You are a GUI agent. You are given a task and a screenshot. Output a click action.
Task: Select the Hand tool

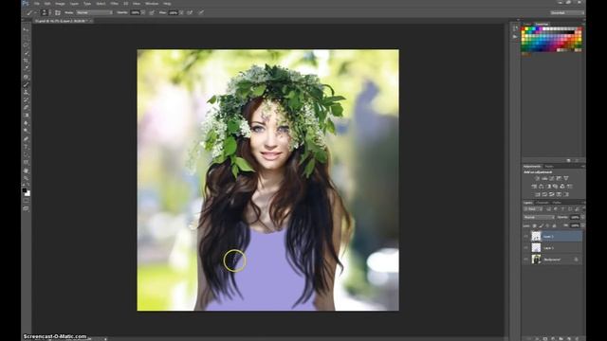point(26,170)
